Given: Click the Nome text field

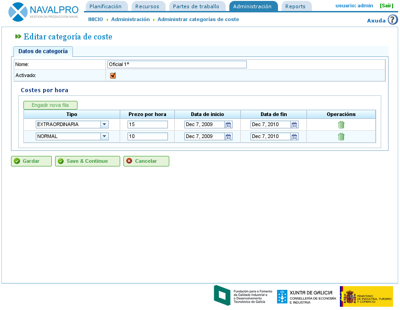Looking at the screenshot, I should (177, 65).
